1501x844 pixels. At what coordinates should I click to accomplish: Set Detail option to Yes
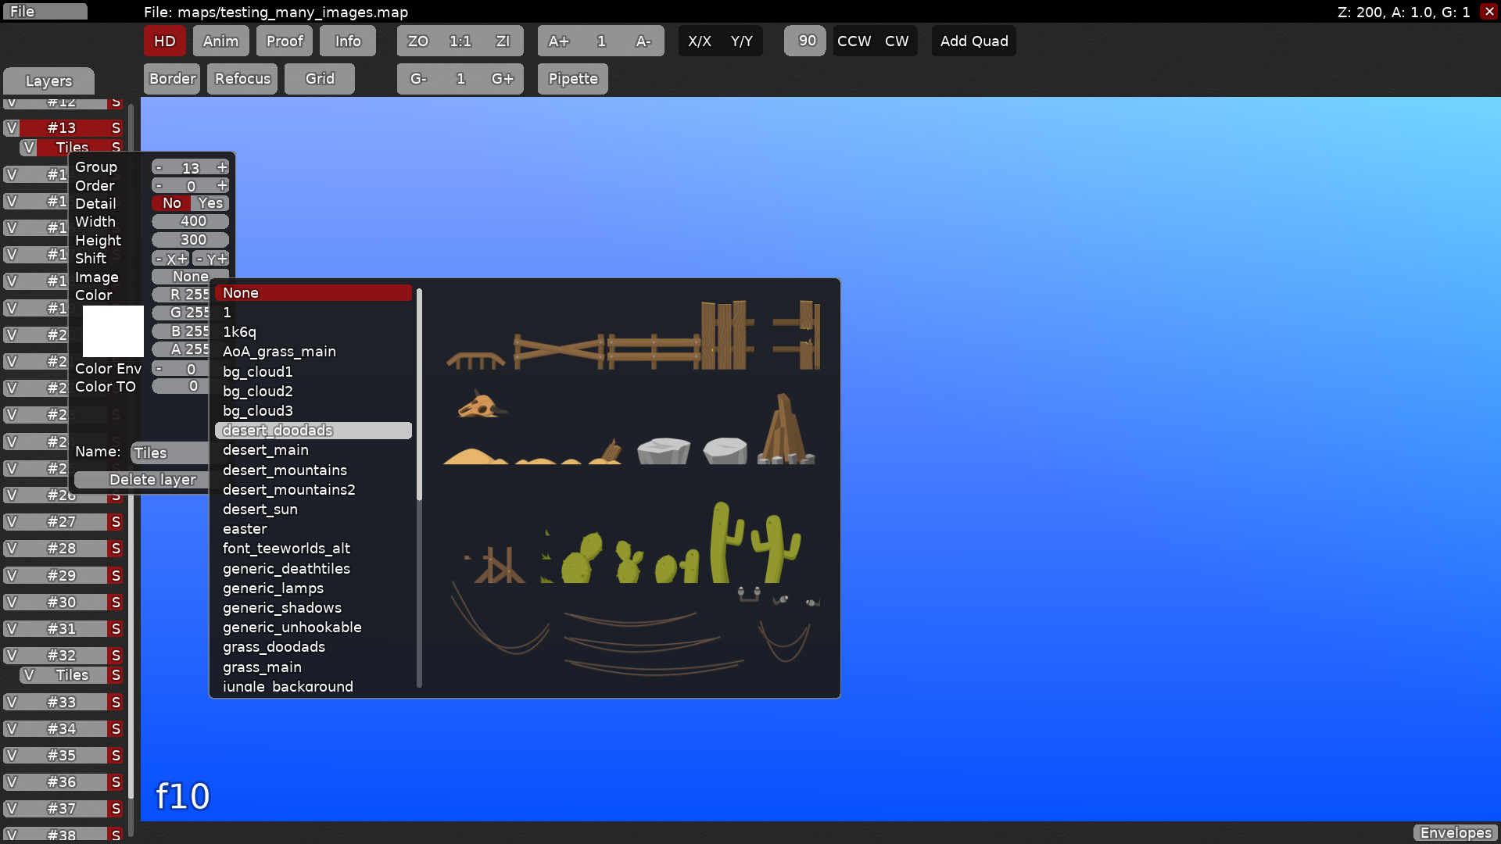pyautogui.click(x=210, y=203)
